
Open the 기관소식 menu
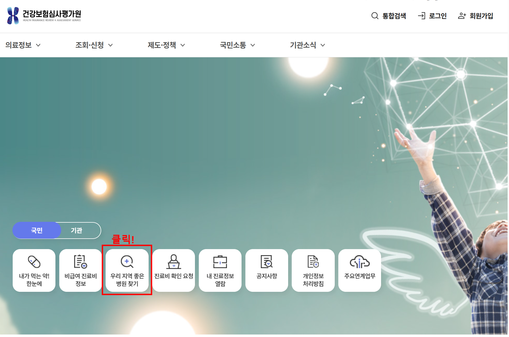pos(303,45)
